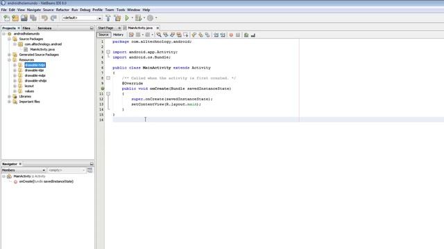The height and width of the screenshot is (249, 444).
Task: Click the Start Macro Recording red icon
Action: (x=231, y=35)
